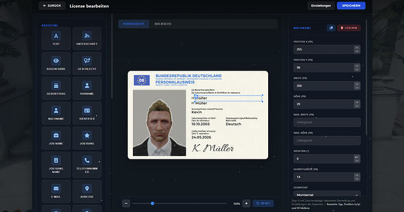Edit the Position Y field
Image resolution: width=404 pixels, height=212 pixels.
click(327, 68)
